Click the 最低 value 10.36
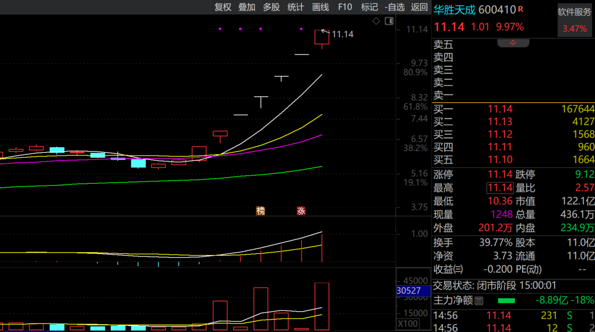The height and width of the screenshot is (332, 595). coord(500,201)
